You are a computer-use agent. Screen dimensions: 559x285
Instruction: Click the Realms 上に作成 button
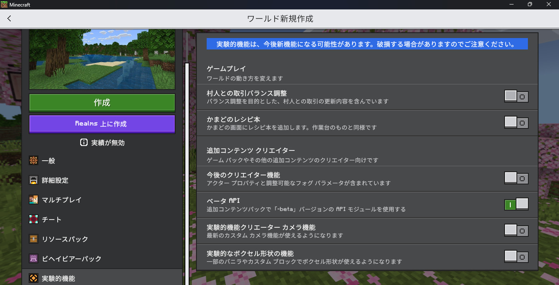tap(102, 123)
